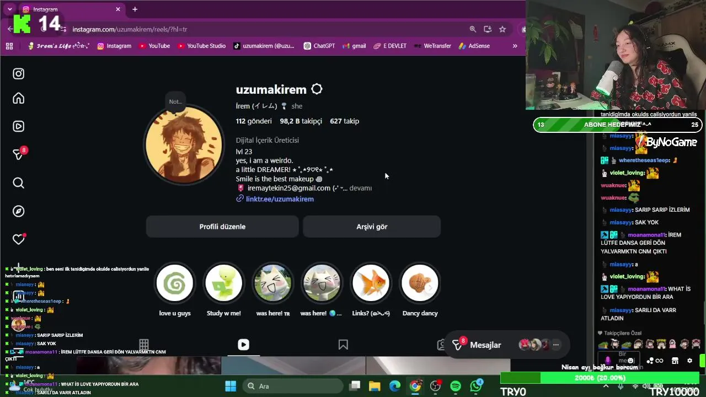Open the AdSense bookmark
Image resolution: width=706 pixels, height=397 pixels.
(473, 46)
